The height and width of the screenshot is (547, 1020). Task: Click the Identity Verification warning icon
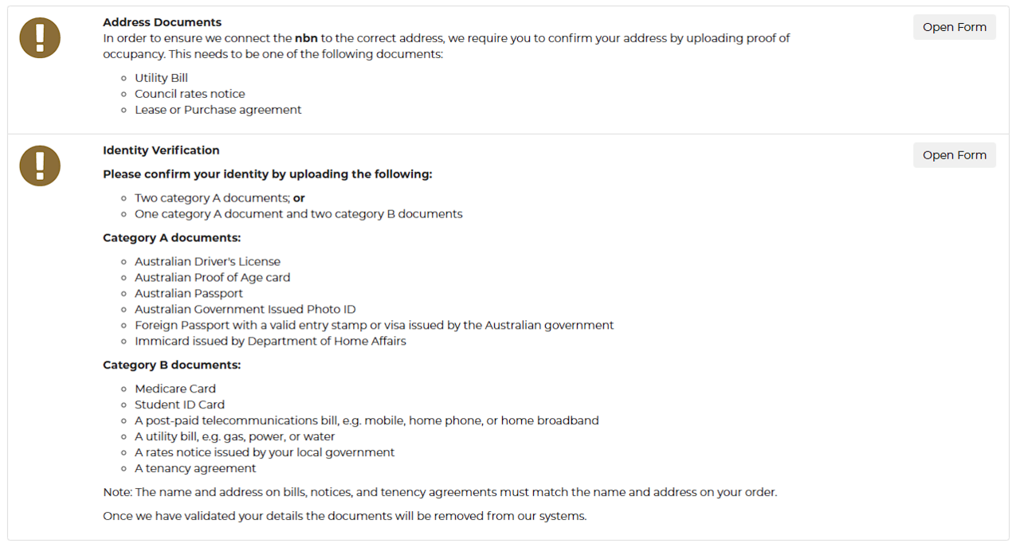[x=40, y=166]
